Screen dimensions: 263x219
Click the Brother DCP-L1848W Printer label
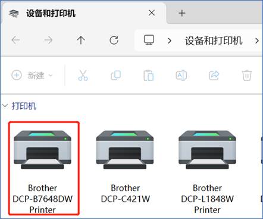[207, 199]
